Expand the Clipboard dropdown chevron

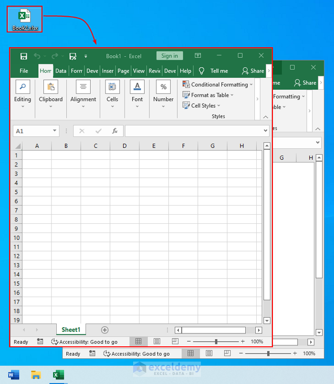click(x=51, y=106)
